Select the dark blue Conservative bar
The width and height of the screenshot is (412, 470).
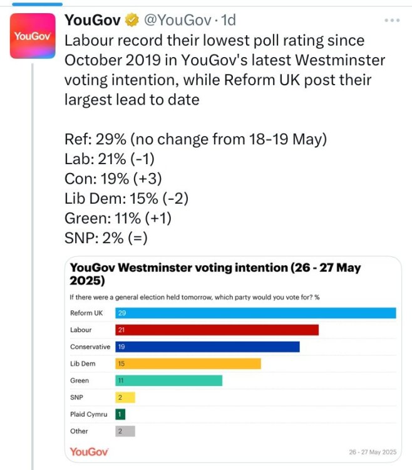(x=207, y=347)
